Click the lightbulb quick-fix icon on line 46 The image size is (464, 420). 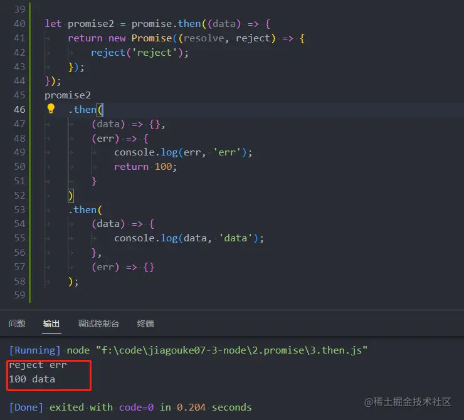51,108
